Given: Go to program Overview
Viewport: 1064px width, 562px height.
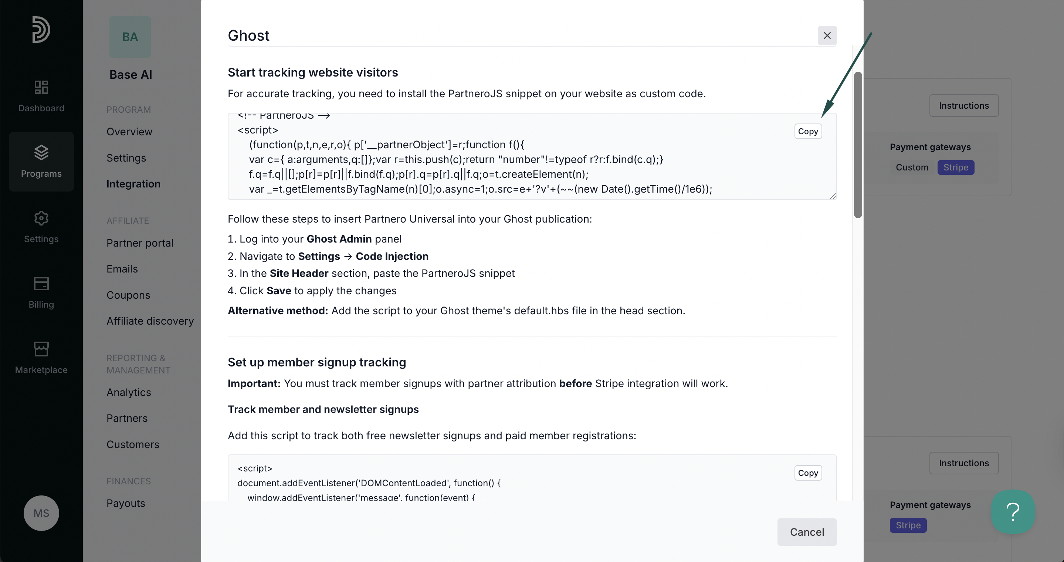Looking at the screenshot, I should coord(129,132).
